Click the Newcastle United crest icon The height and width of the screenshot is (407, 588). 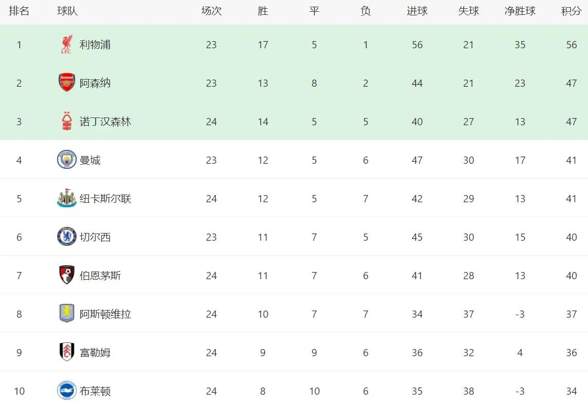click(67, 199)
